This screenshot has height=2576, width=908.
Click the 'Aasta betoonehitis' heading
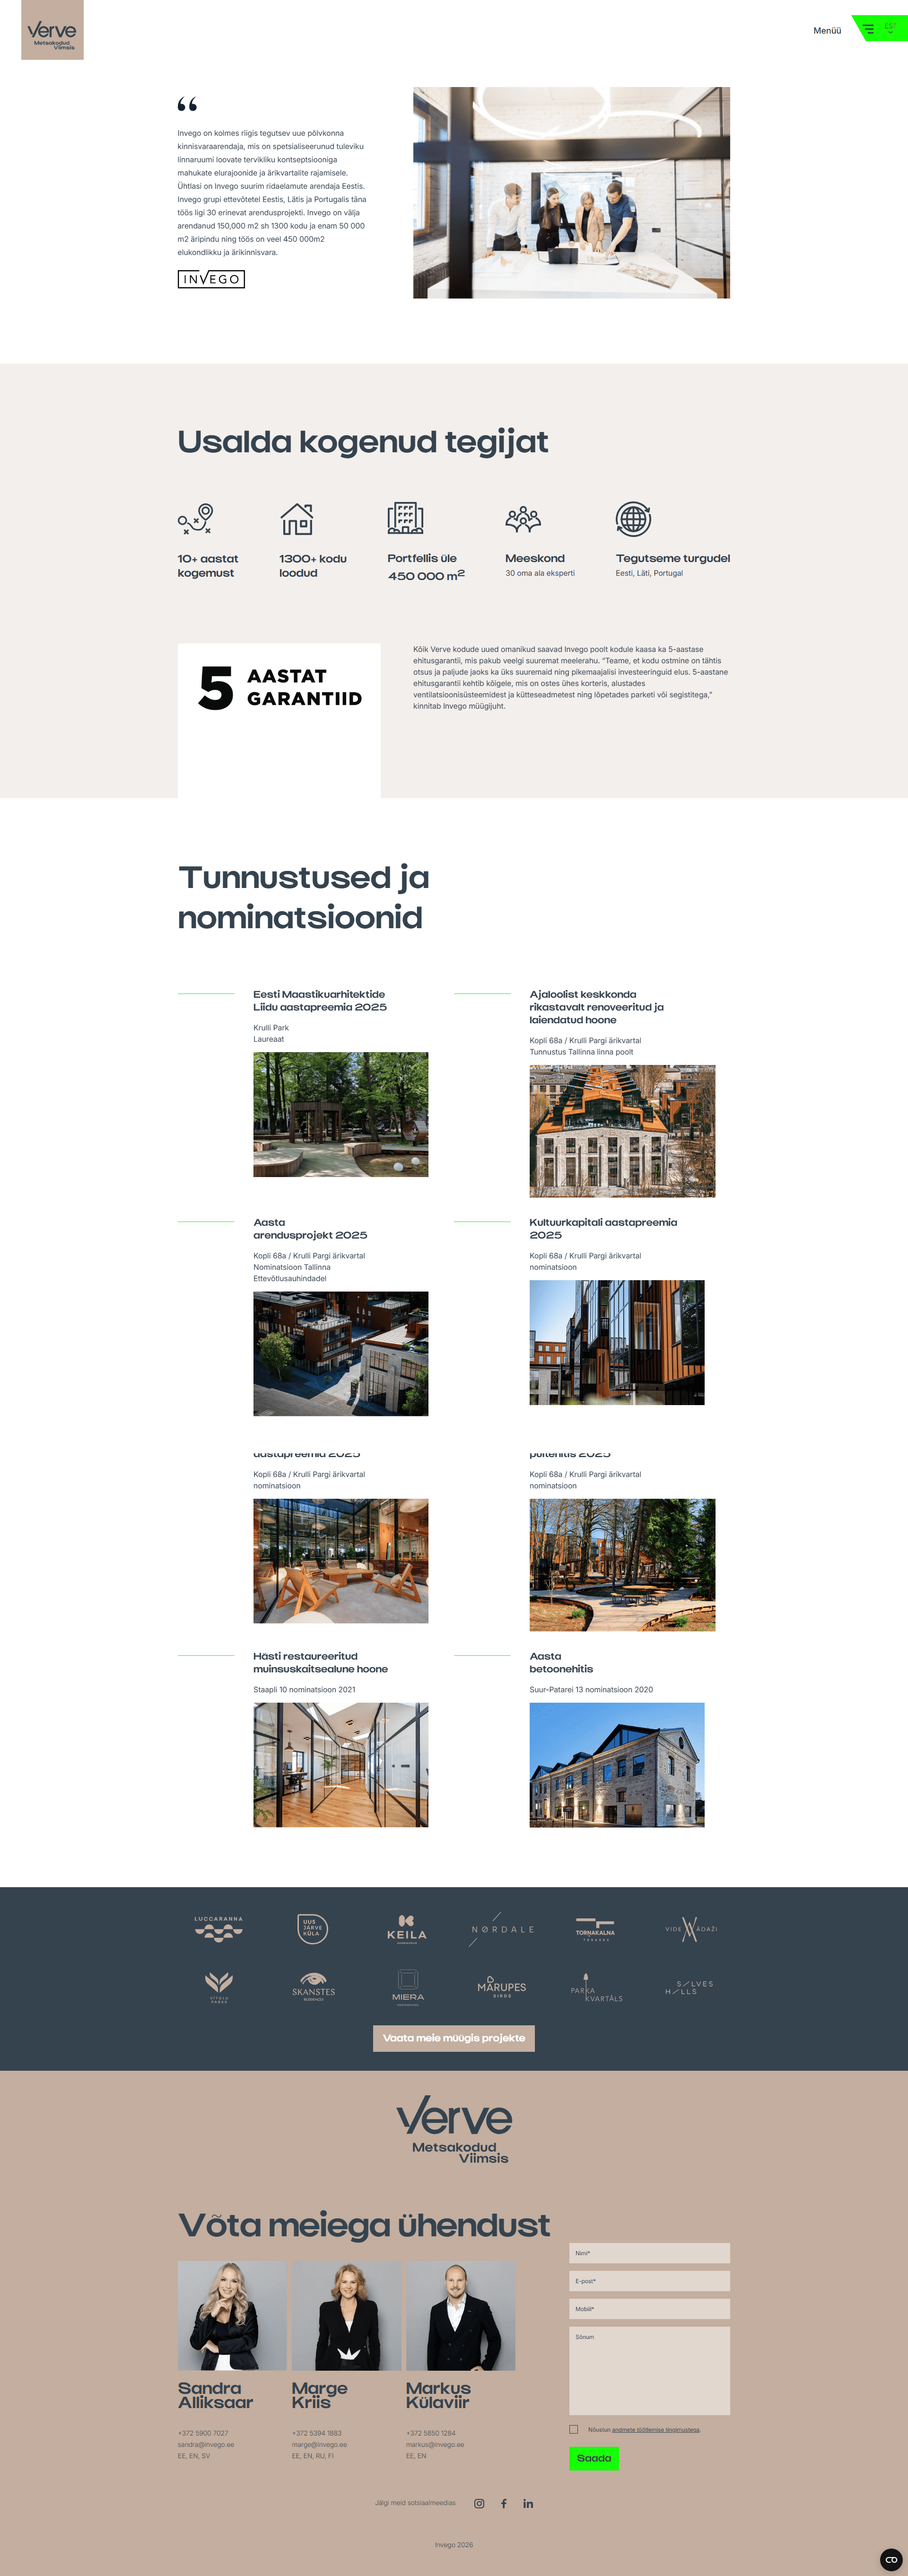click(561, 1663)
